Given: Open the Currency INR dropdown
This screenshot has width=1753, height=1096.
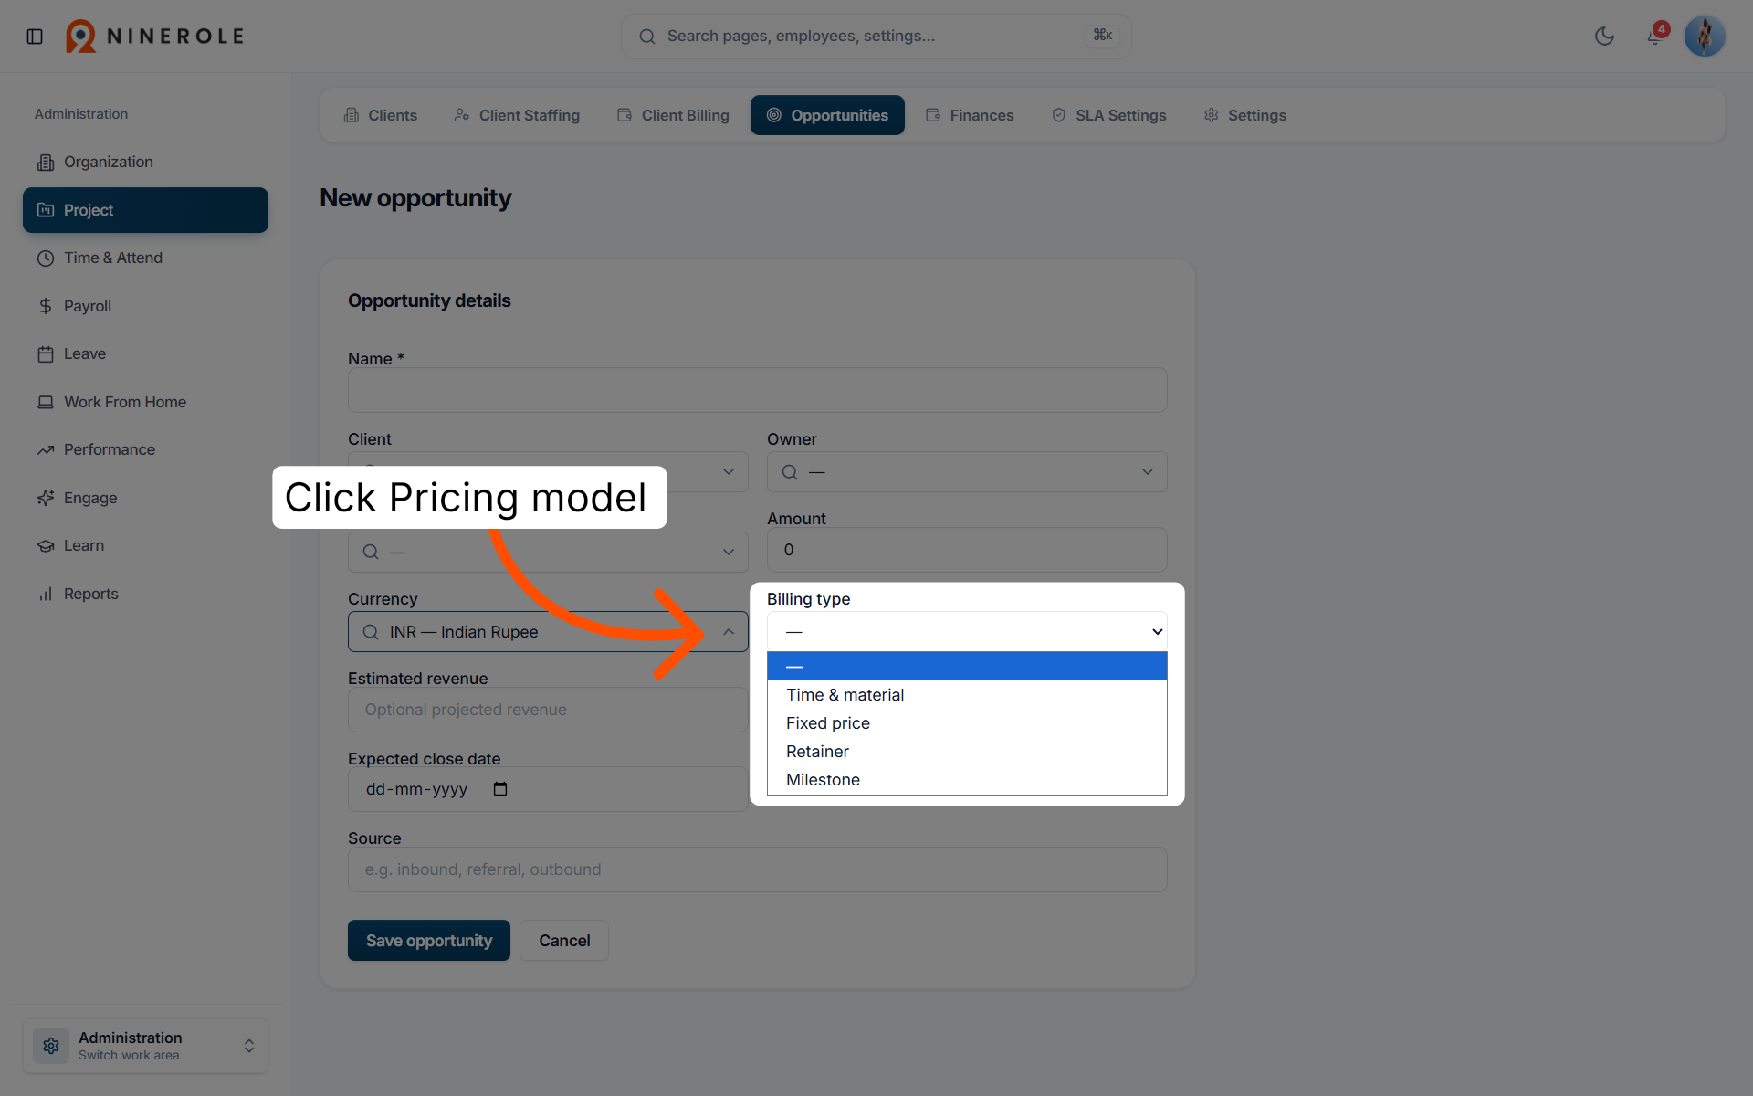Looking at the screenshot, I should (x=548, y=632).
